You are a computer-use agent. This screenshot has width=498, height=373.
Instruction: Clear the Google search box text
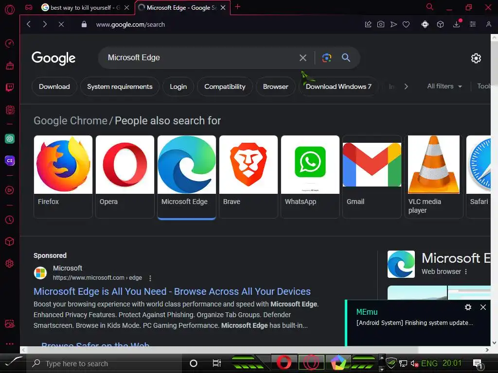303,58
